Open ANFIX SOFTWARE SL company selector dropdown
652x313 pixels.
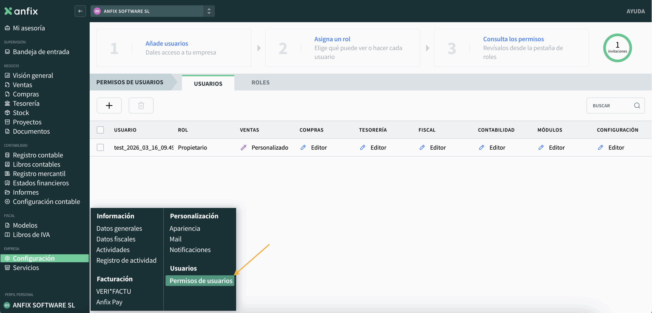152,11
